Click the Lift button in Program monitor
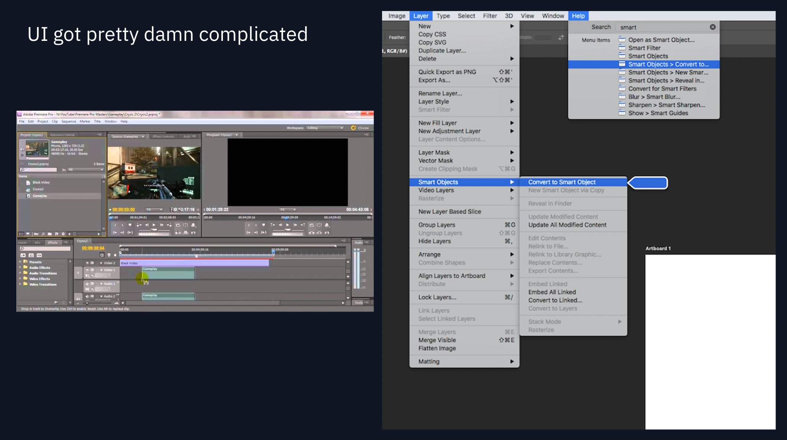 point(311,233)
